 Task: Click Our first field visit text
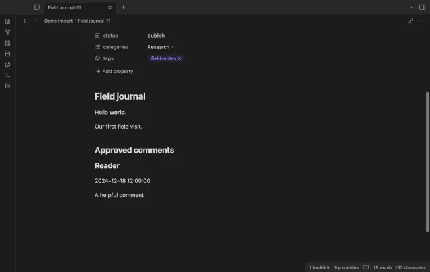click(118, 127)
